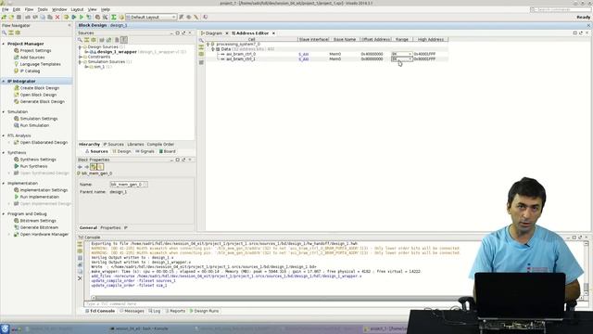This screenshot has width=593, height=334.
Task: Click Generate Block Design
Action: 43,101
